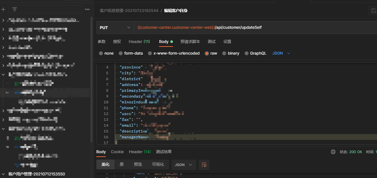Click the 客户信息管理-20210723182544 breadcrumb
Image resolution: width=377 pixels, height=178 pixels.
129,11
